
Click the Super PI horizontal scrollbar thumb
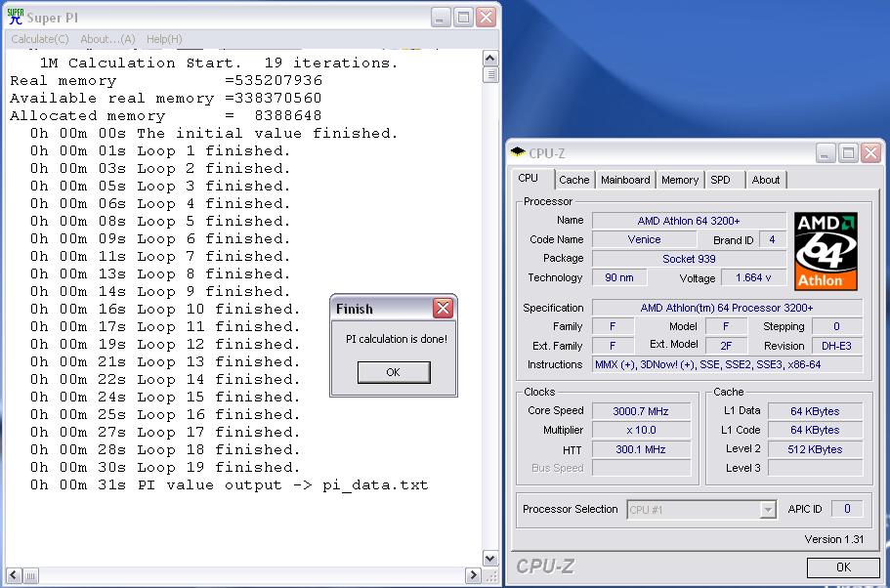coord(31,576)
